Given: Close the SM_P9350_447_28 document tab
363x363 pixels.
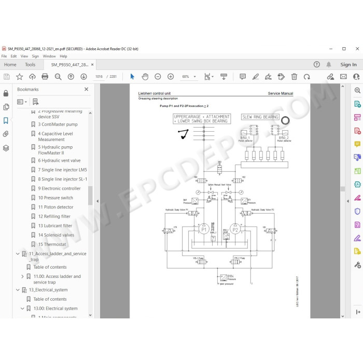Looking at the screenshot, I should click(x=92, y=65).
